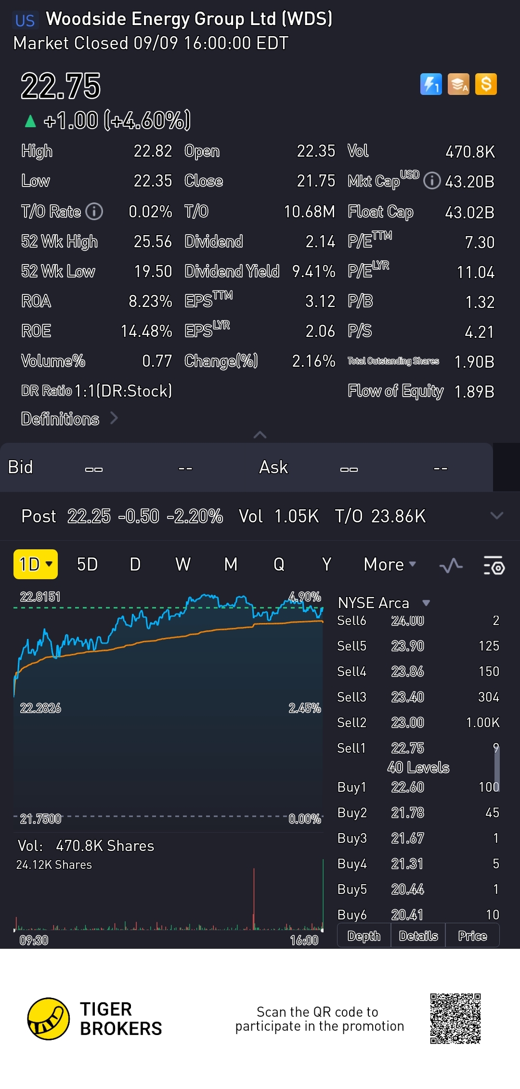Tap the Post price 22.25

[89, 516]
